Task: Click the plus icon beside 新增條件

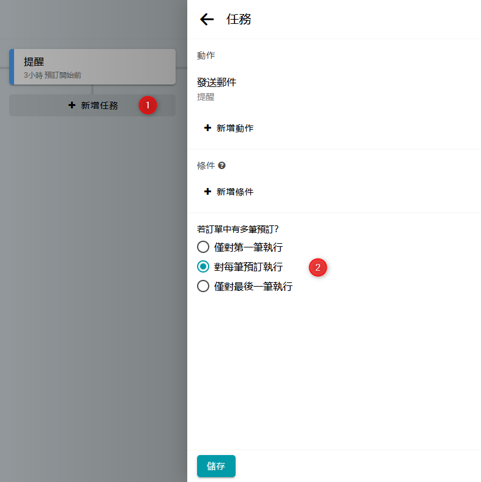Action: click(207, 192)
